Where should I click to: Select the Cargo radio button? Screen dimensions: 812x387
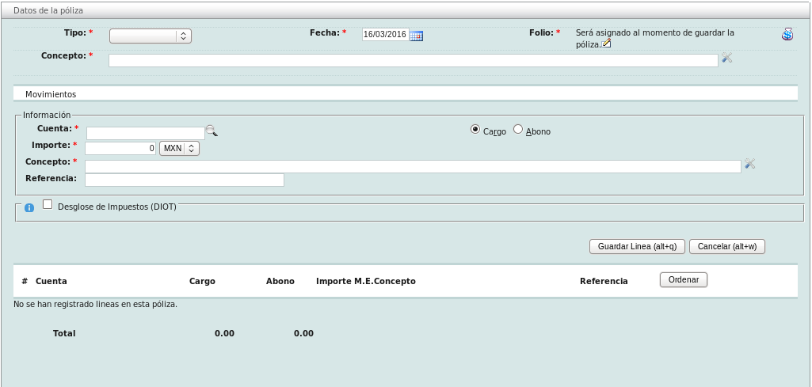click(475, 130)
